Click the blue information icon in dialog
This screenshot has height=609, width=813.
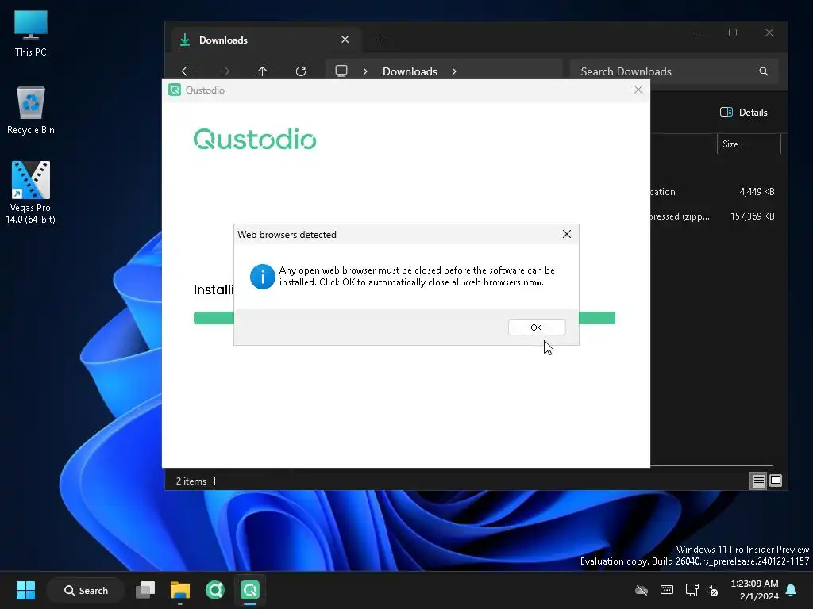tap(262, 277)
